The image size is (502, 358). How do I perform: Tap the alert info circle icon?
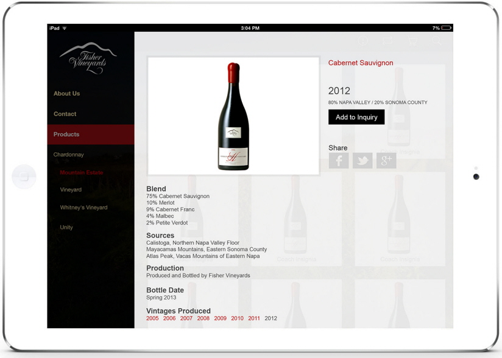(x=362, y=41)
